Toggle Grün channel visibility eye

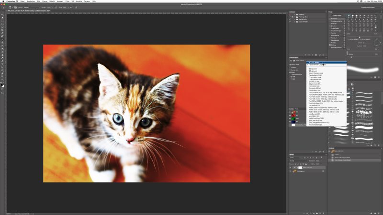290,118
